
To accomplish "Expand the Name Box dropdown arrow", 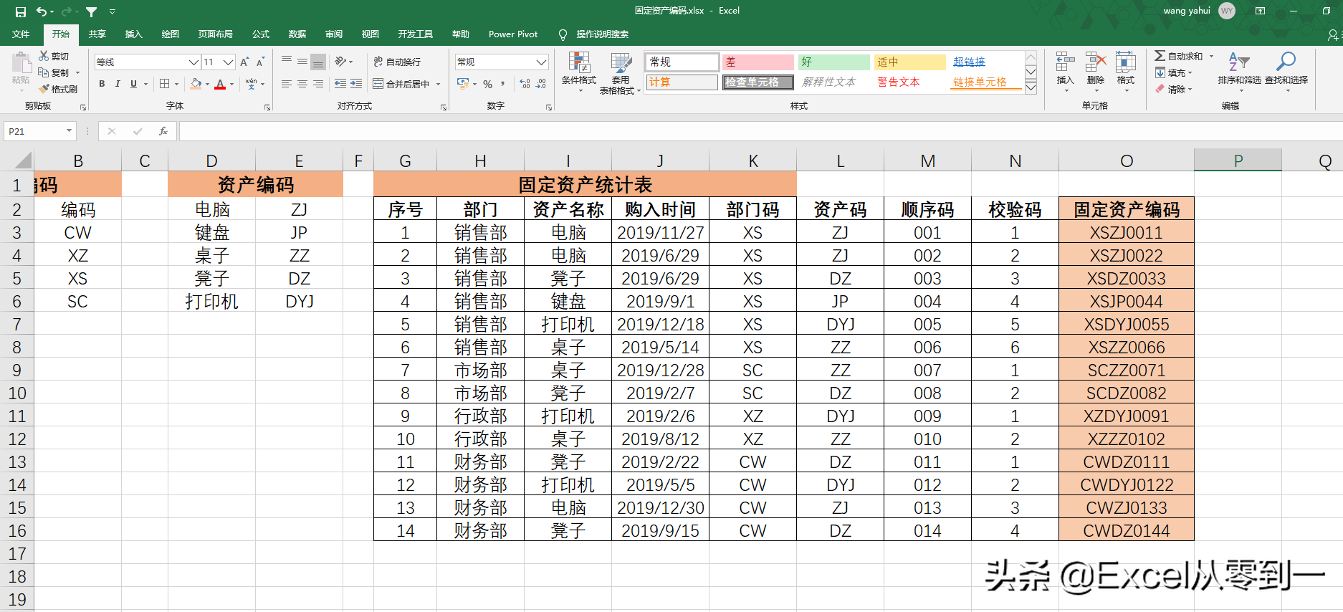I will click(x=69, y=131).
